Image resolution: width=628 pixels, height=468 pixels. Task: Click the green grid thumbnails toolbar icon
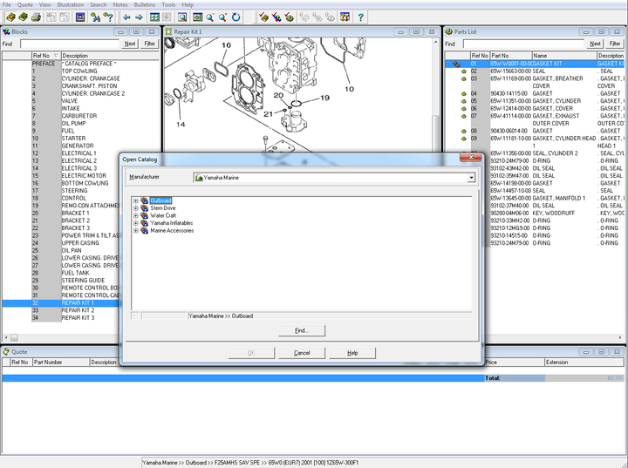(154, 17)
